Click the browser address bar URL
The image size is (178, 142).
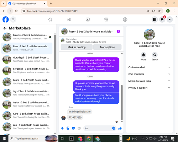point(52,11)
